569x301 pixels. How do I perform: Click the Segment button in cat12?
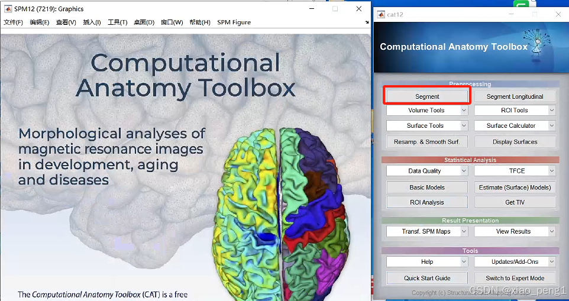click(x=427, y=96)
